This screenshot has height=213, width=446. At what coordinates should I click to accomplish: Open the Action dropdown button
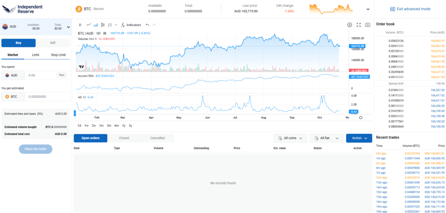point(359,138)
